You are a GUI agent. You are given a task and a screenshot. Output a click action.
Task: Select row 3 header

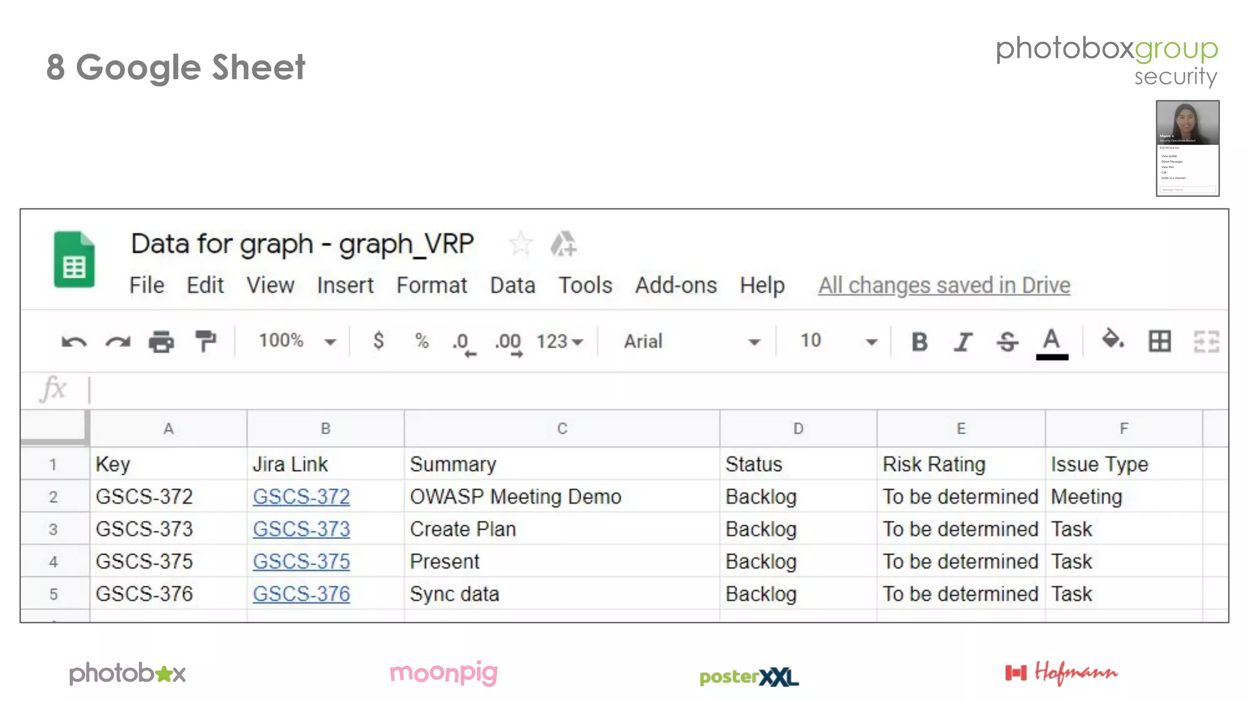[x=54, y=529]
